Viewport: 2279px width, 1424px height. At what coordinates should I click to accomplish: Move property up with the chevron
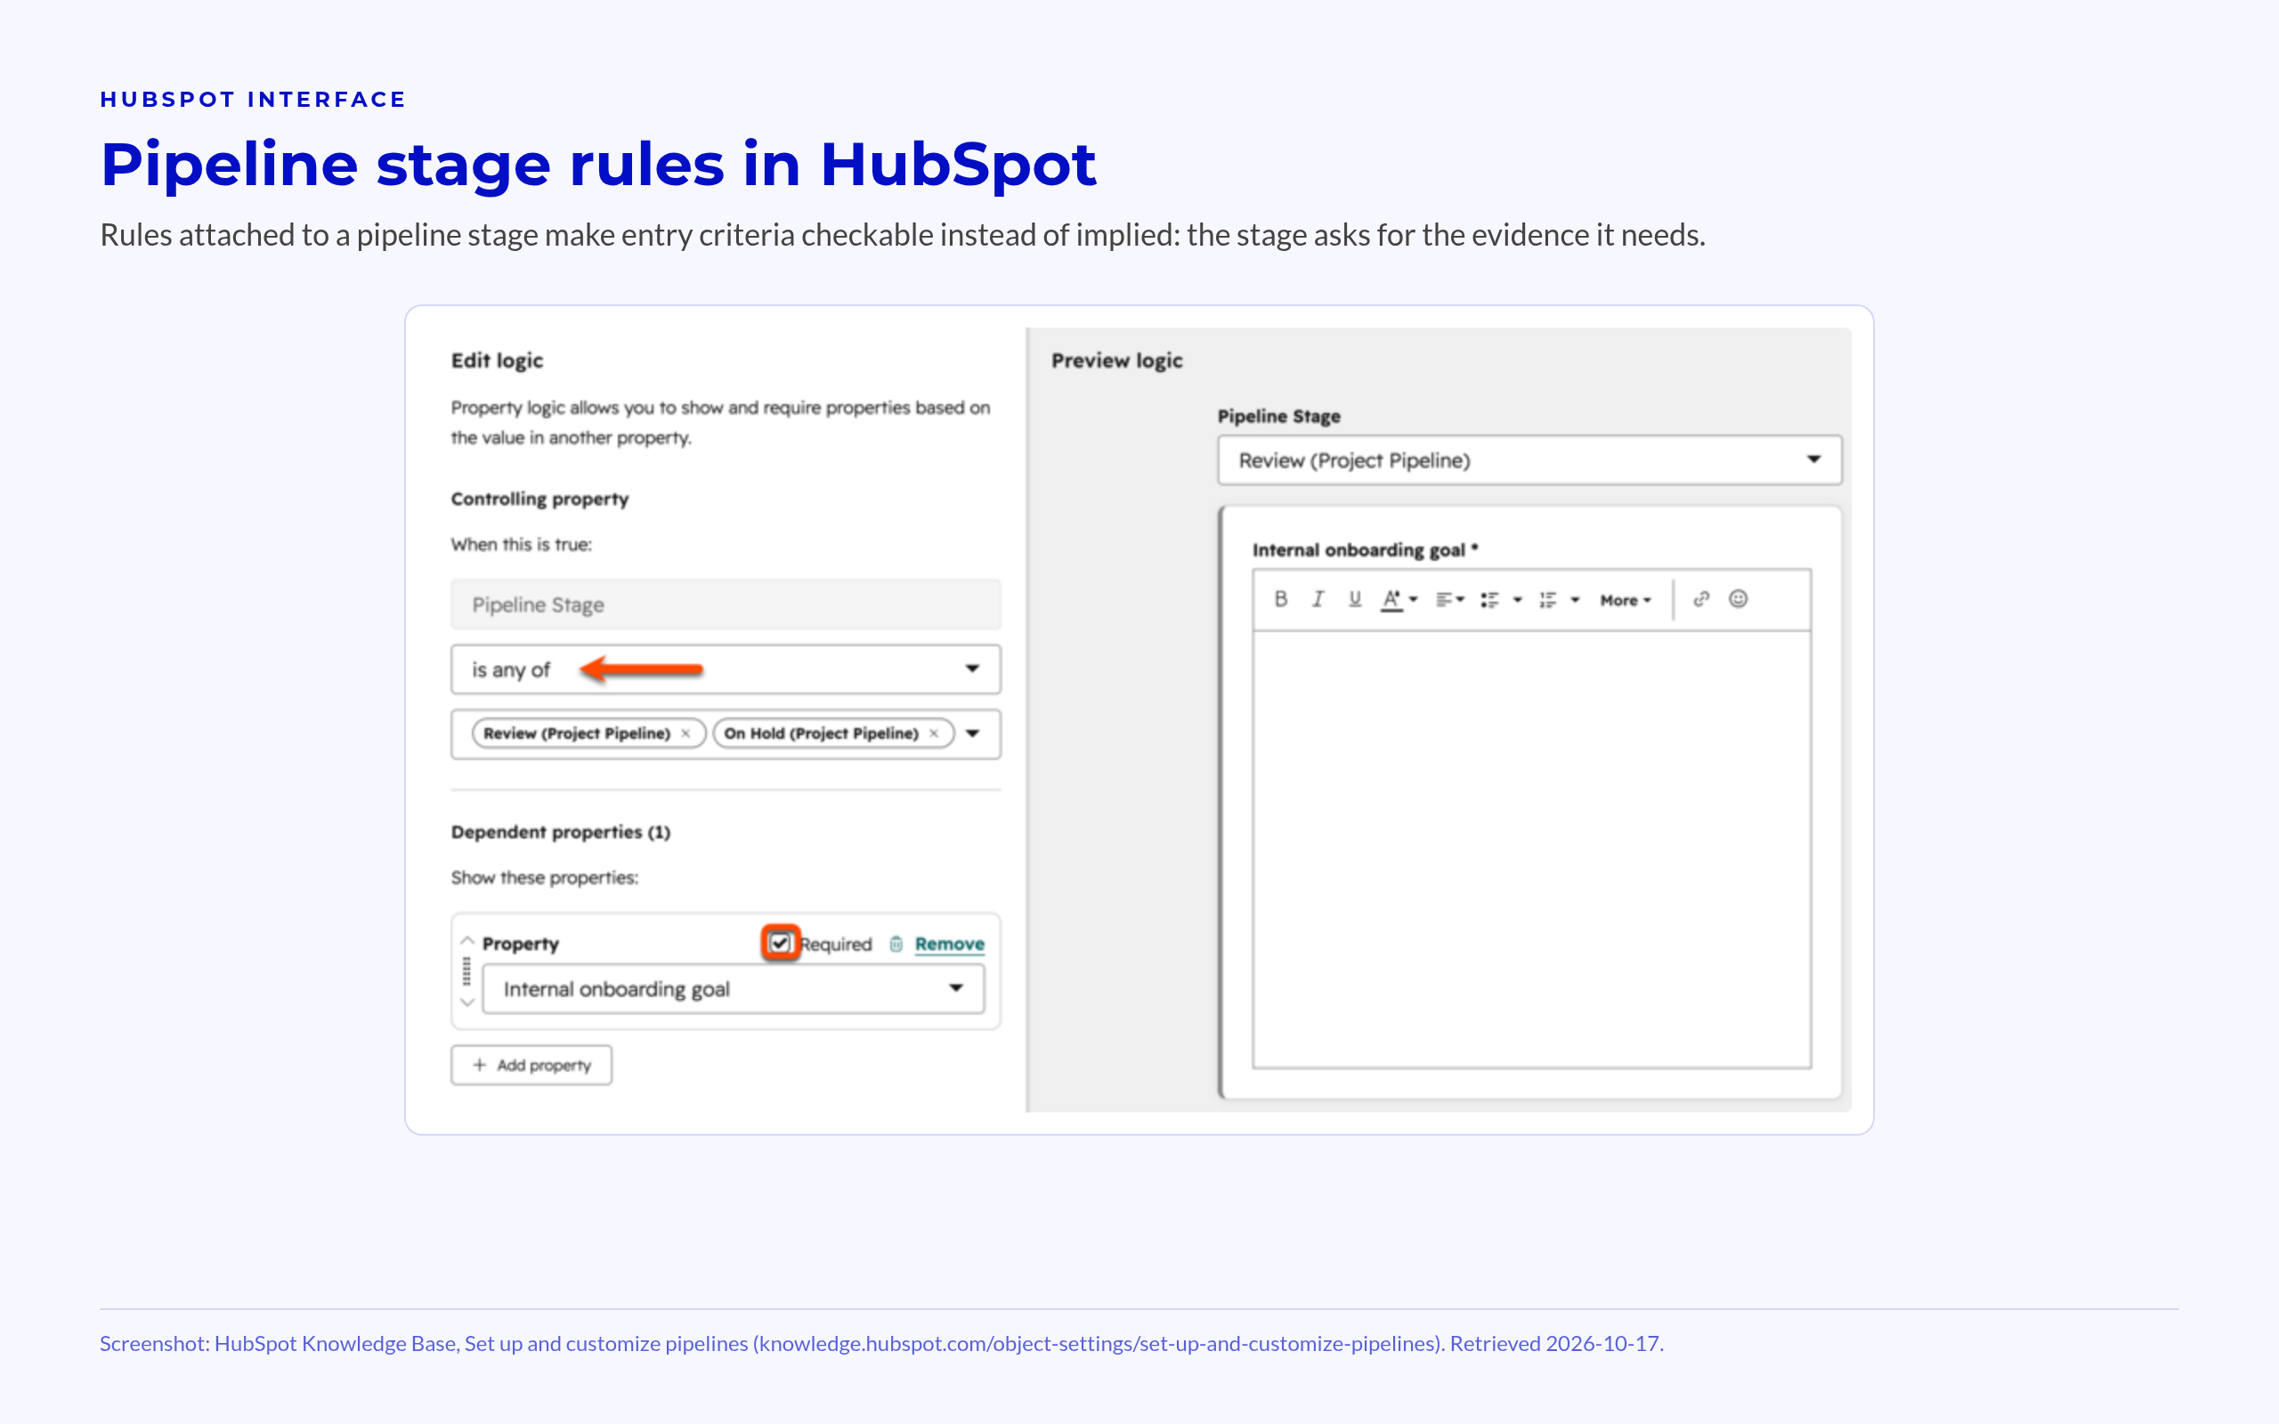(467, 940)
